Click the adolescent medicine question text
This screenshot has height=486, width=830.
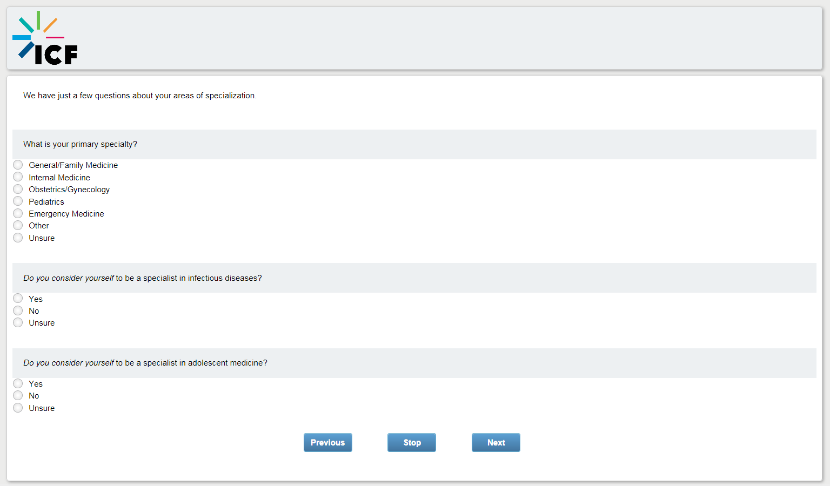[145, 363]
